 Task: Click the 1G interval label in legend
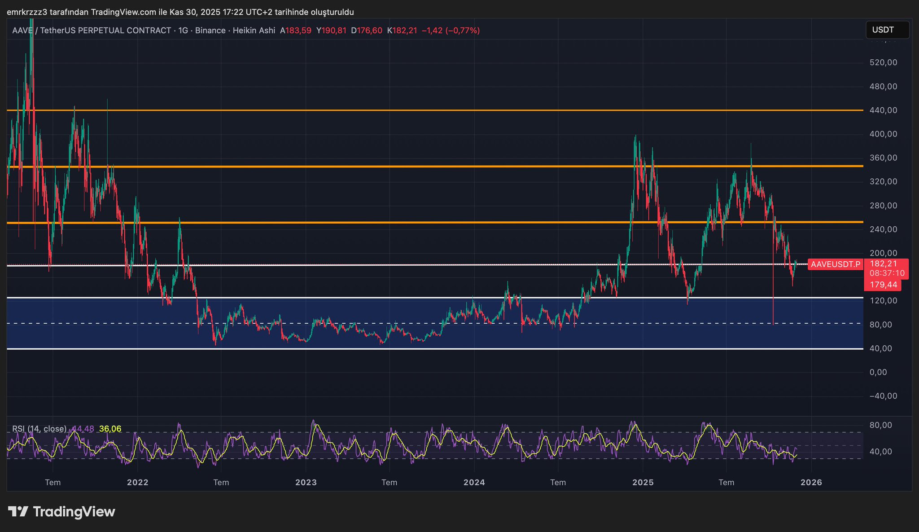183,31
